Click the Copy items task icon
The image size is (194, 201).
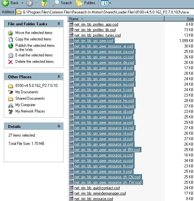pyautogui.click(x=11, y=39)
